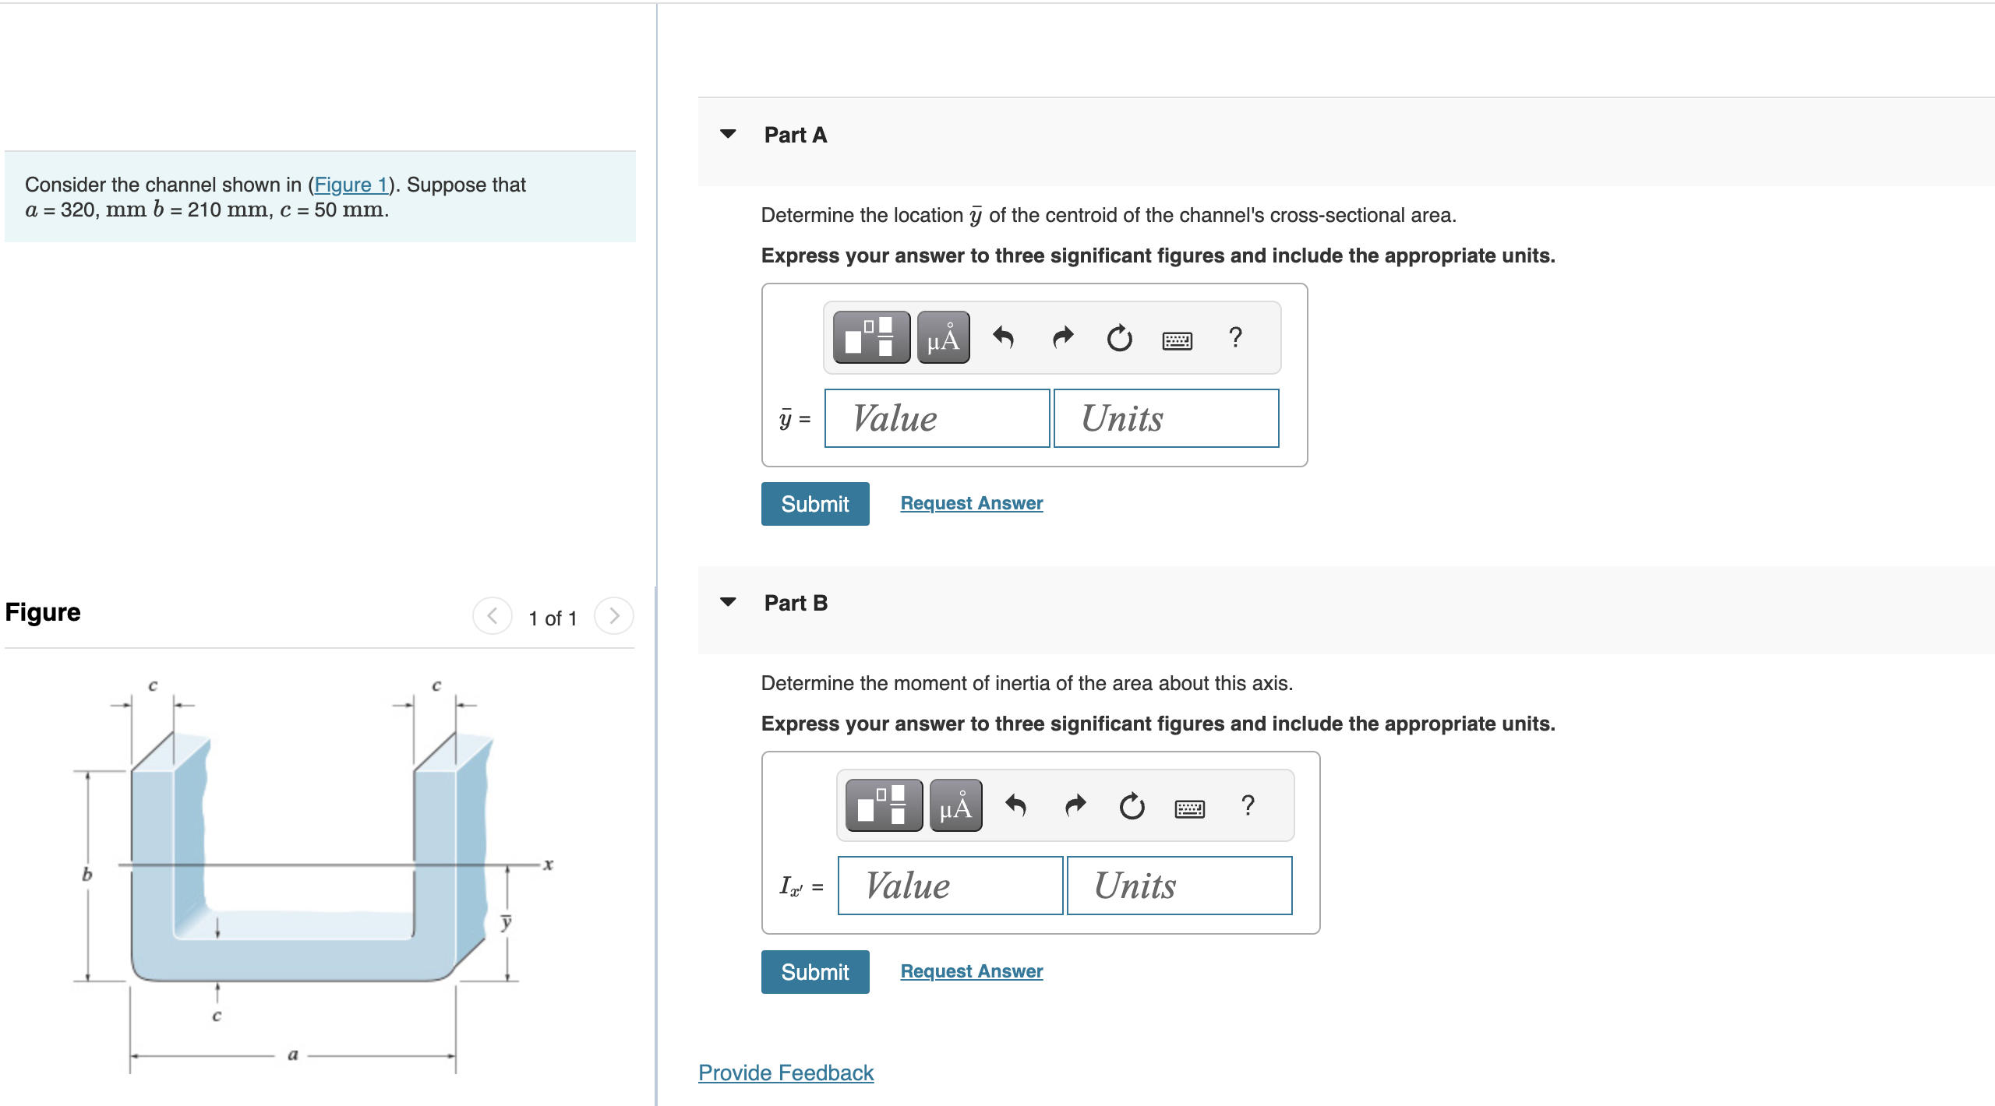
Task: Click the undo icon in Part B answer box
Action: (x=1017, y=805)
